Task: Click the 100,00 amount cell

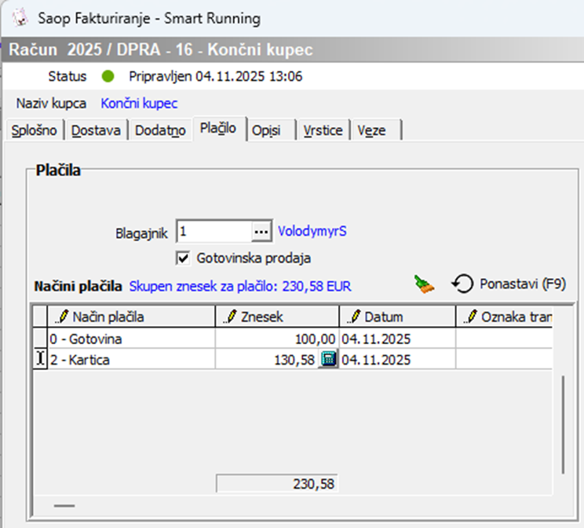Action: [x=277, y=339]
